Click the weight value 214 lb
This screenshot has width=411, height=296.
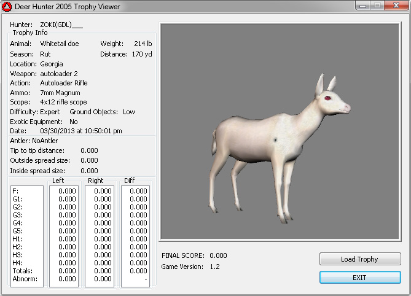tap(143, 44)
